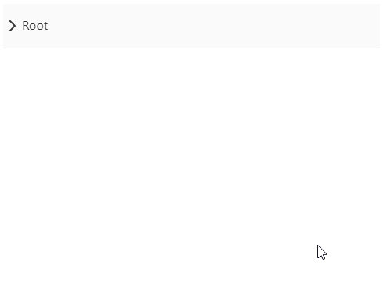
Task: Select the Root label text
Action: tap(35, 26)
